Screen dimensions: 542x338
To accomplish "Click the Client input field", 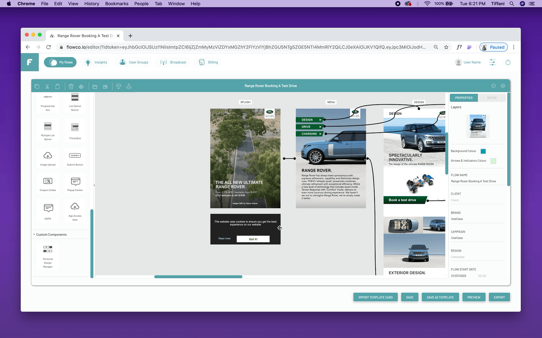I will (x=477, y=200).
